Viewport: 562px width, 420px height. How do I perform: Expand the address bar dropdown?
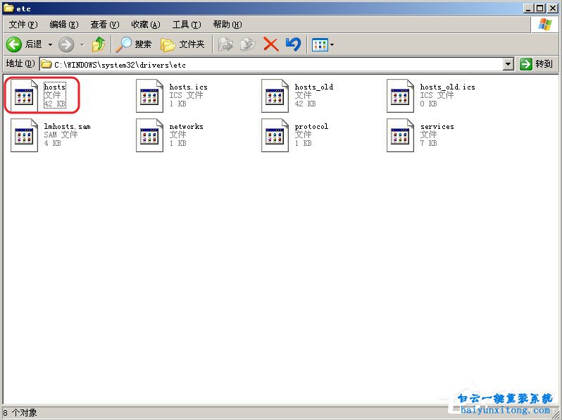[x=508, y=64]
